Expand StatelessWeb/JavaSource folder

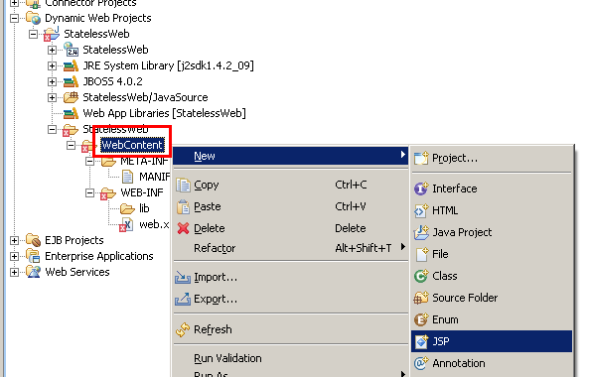click(x=52, y=97)
